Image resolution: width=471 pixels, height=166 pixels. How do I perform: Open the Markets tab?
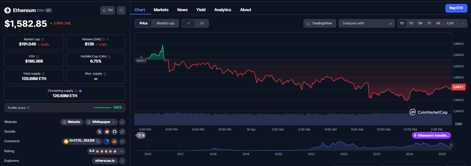pyautogui.click(x=161, y=10)
